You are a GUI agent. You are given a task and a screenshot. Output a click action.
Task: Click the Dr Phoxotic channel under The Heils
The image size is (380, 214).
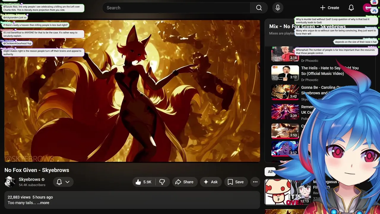pyautogui.click(x=310, y=80)
